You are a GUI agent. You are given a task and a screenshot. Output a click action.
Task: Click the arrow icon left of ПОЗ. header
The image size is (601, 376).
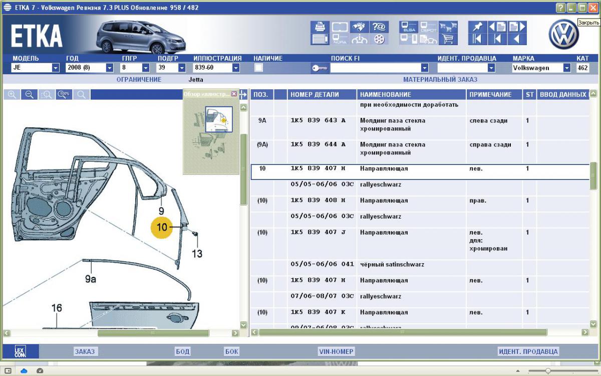pyautogui.click(x=243, y=94)
